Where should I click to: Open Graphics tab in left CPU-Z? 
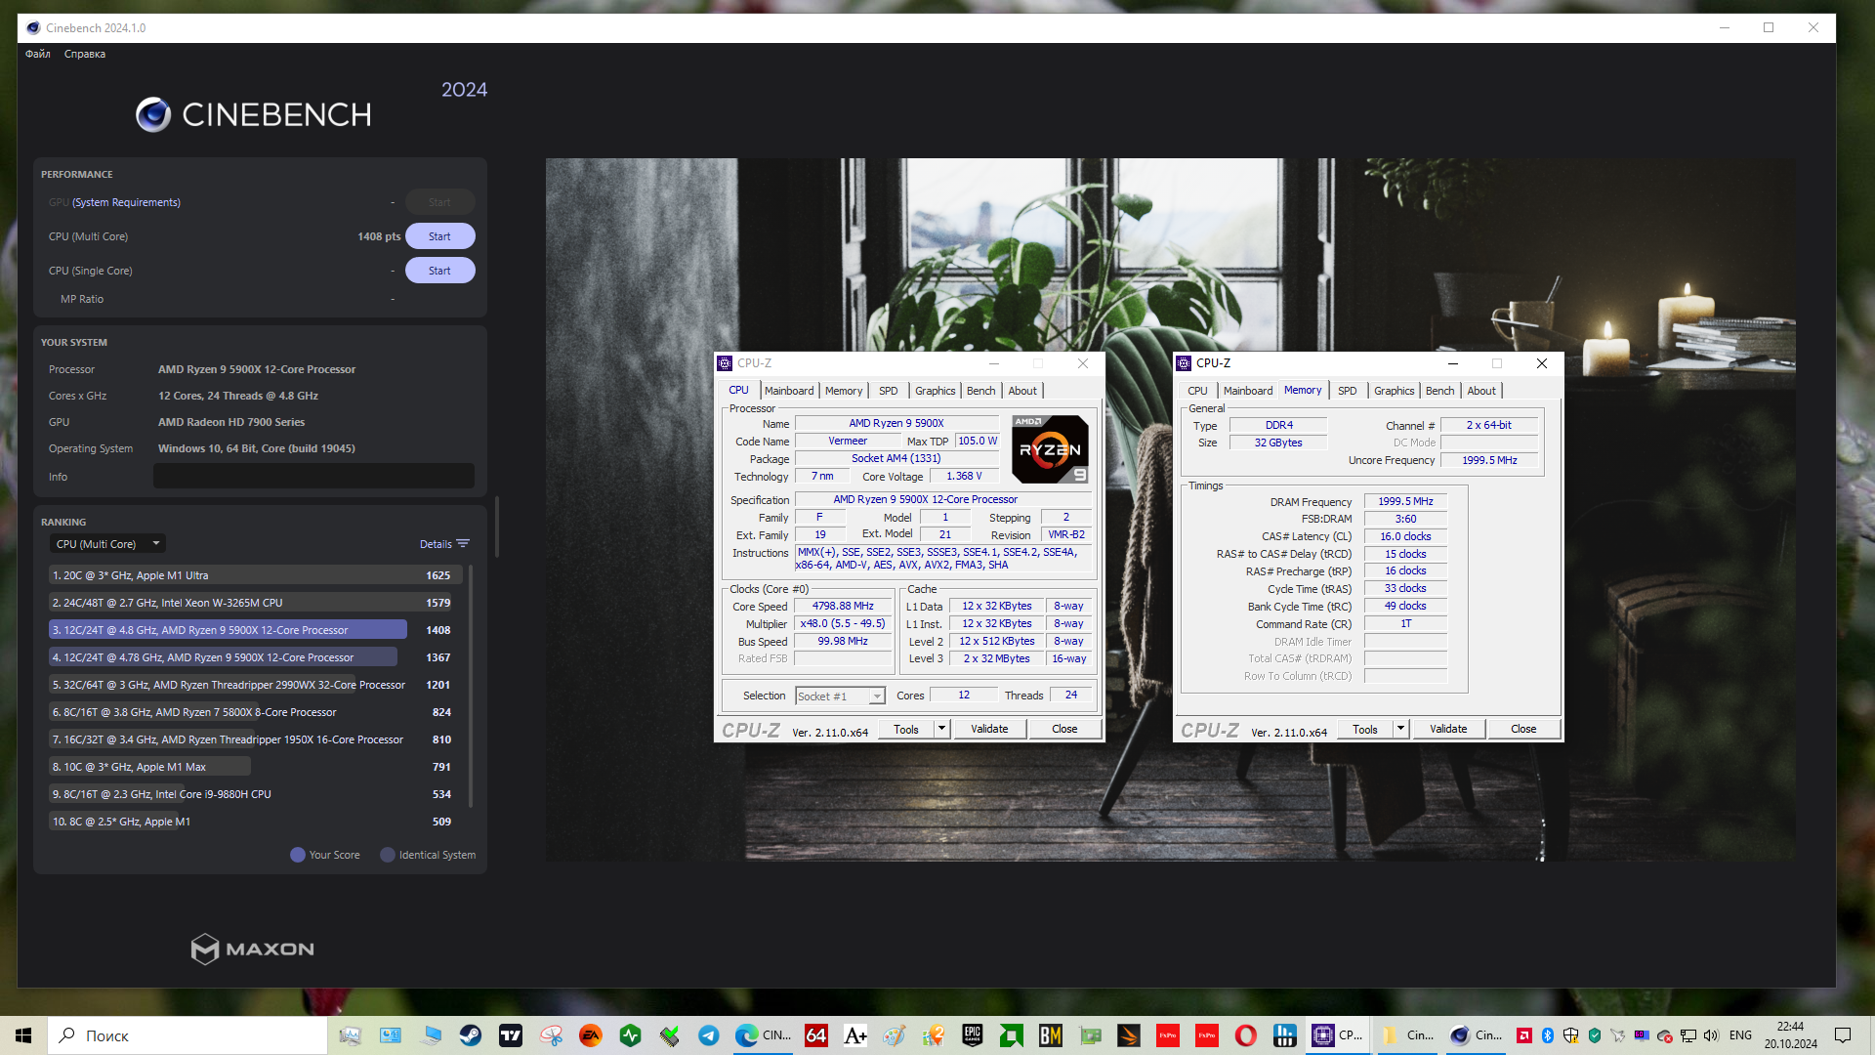[936, 391]
